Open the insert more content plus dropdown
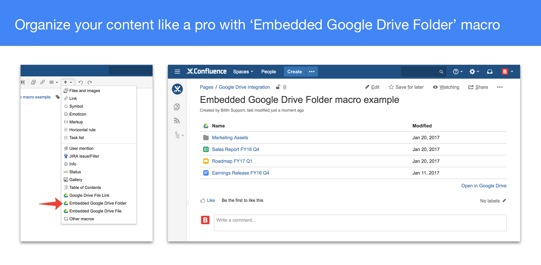The height and width of the screenshot is (265, 541). pyautogui.click(x=68, y=82)
